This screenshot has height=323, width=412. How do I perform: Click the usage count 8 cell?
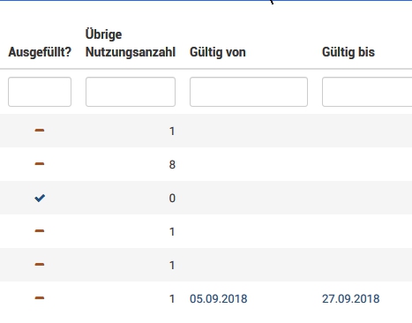point(172,165)
